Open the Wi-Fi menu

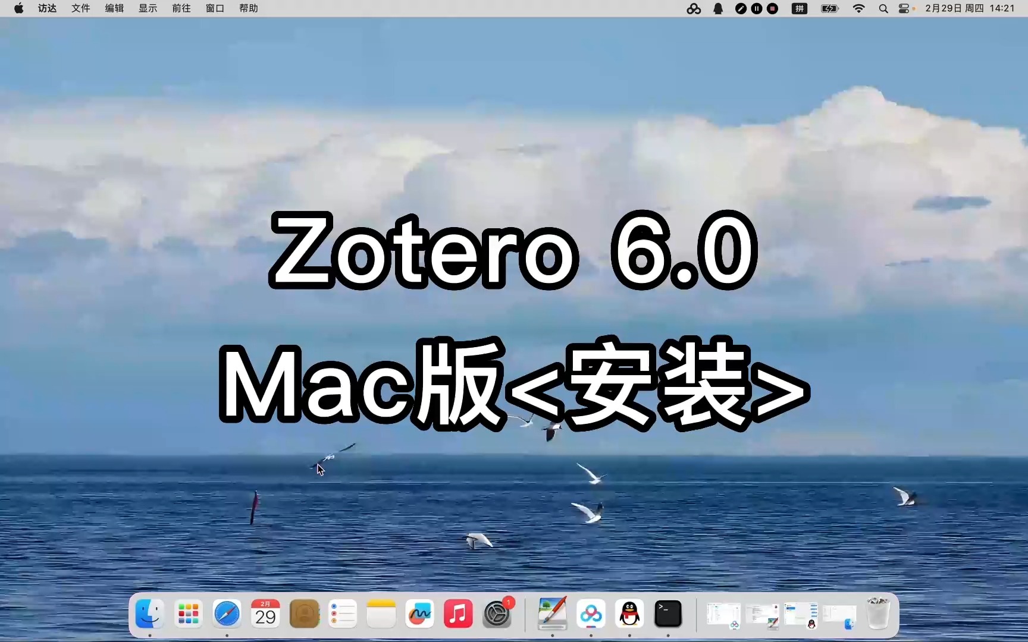click(858, 8)
